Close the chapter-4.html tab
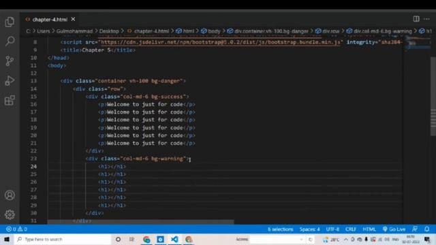 point(73,19)
